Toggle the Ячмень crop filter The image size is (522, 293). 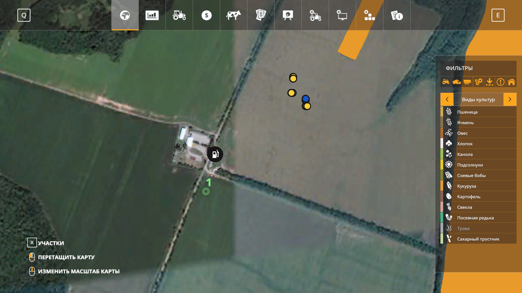pyautogui.click(x=478, y=122)
